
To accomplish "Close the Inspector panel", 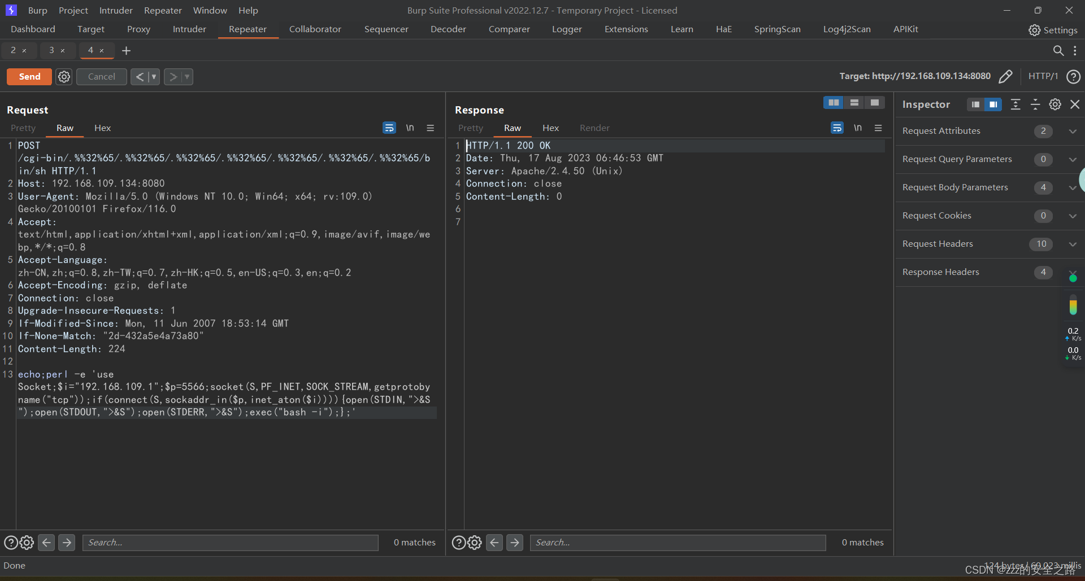I will click(1075, 104).
